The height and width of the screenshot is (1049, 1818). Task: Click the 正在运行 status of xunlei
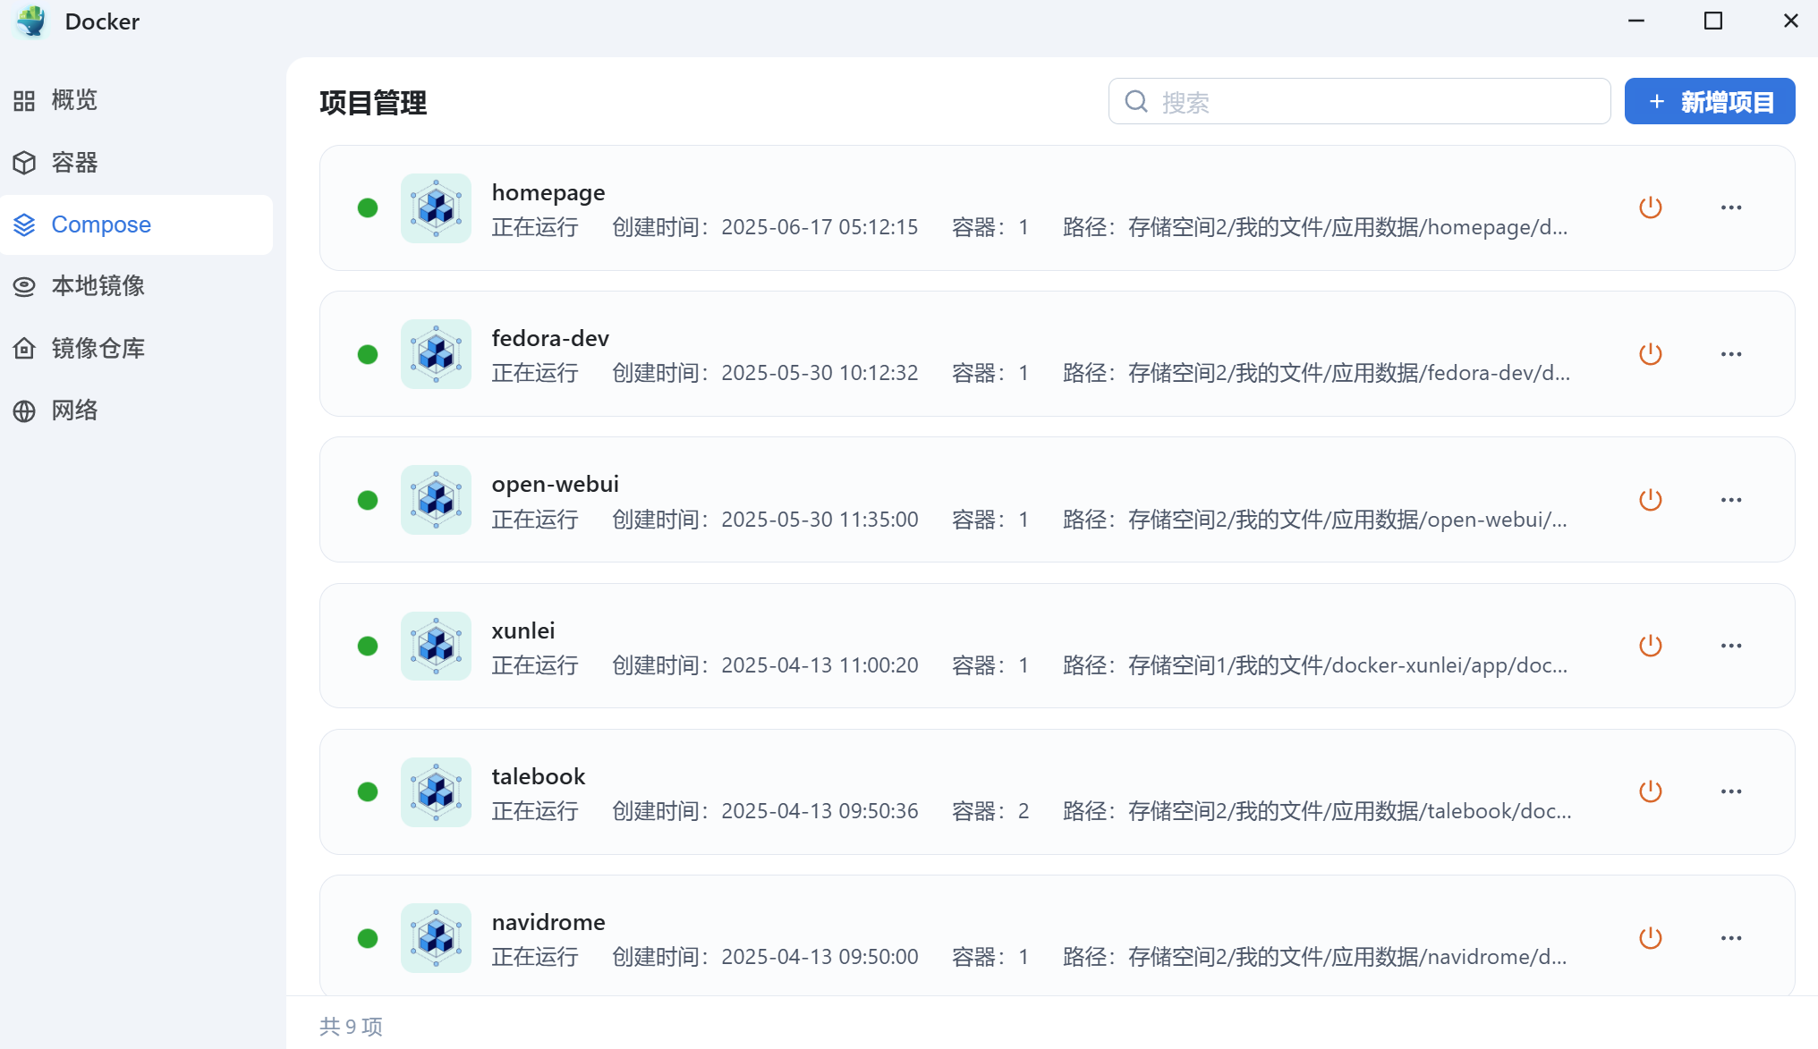pyautogui.click(x=535, y=665)
